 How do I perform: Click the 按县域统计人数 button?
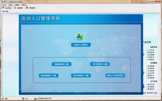(49, 75)
